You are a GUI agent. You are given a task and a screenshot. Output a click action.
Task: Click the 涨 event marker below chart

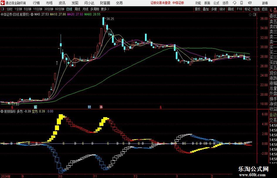(101, 107)
